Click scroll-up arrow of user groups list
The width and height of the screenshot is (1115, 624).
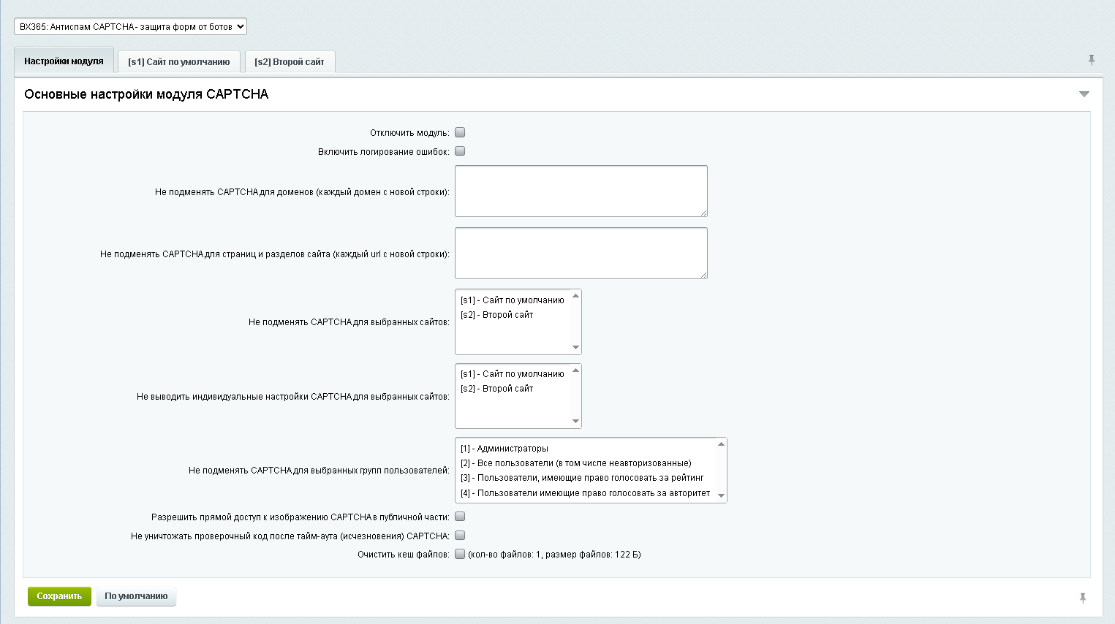[x=721, y=444]
